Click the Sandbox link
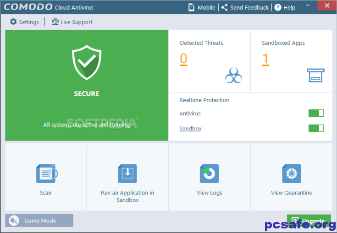The width and height of the screenshot is (337, 233). [x=190, y=129]
